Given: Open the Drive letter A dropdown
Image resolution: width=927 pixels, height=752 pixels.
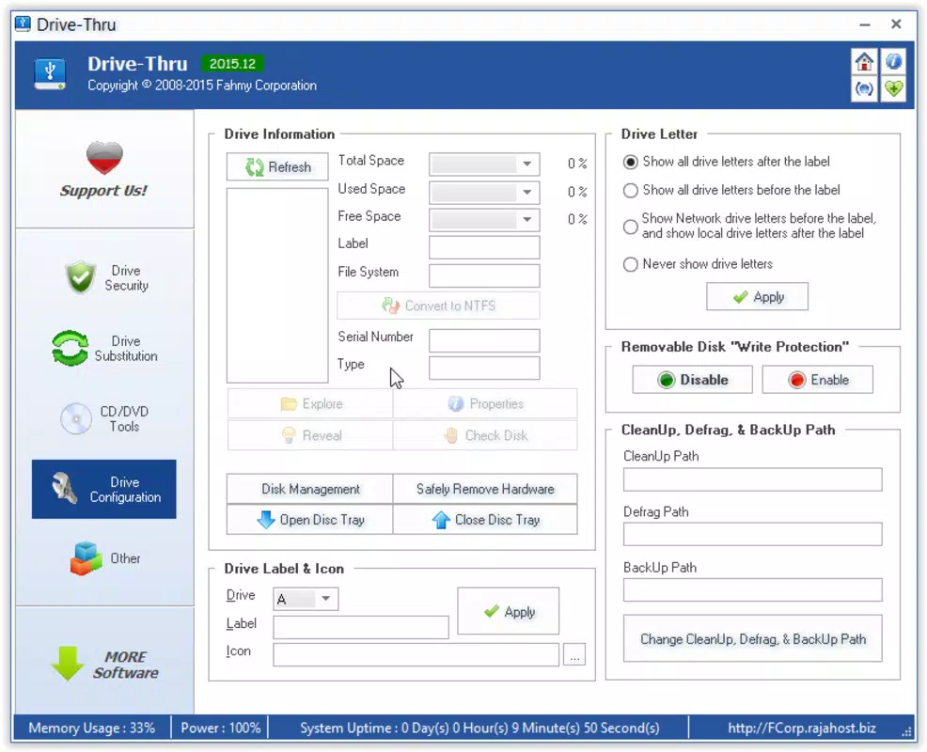Looking at the screenshot, I should pos(325,599).
